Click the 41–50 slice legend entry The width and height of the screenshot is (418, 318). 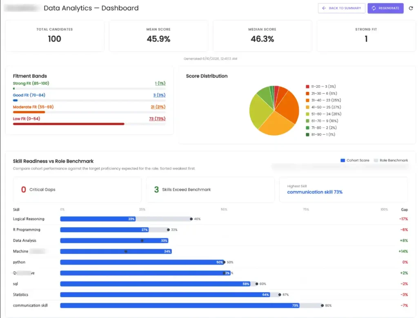(323, 107)
